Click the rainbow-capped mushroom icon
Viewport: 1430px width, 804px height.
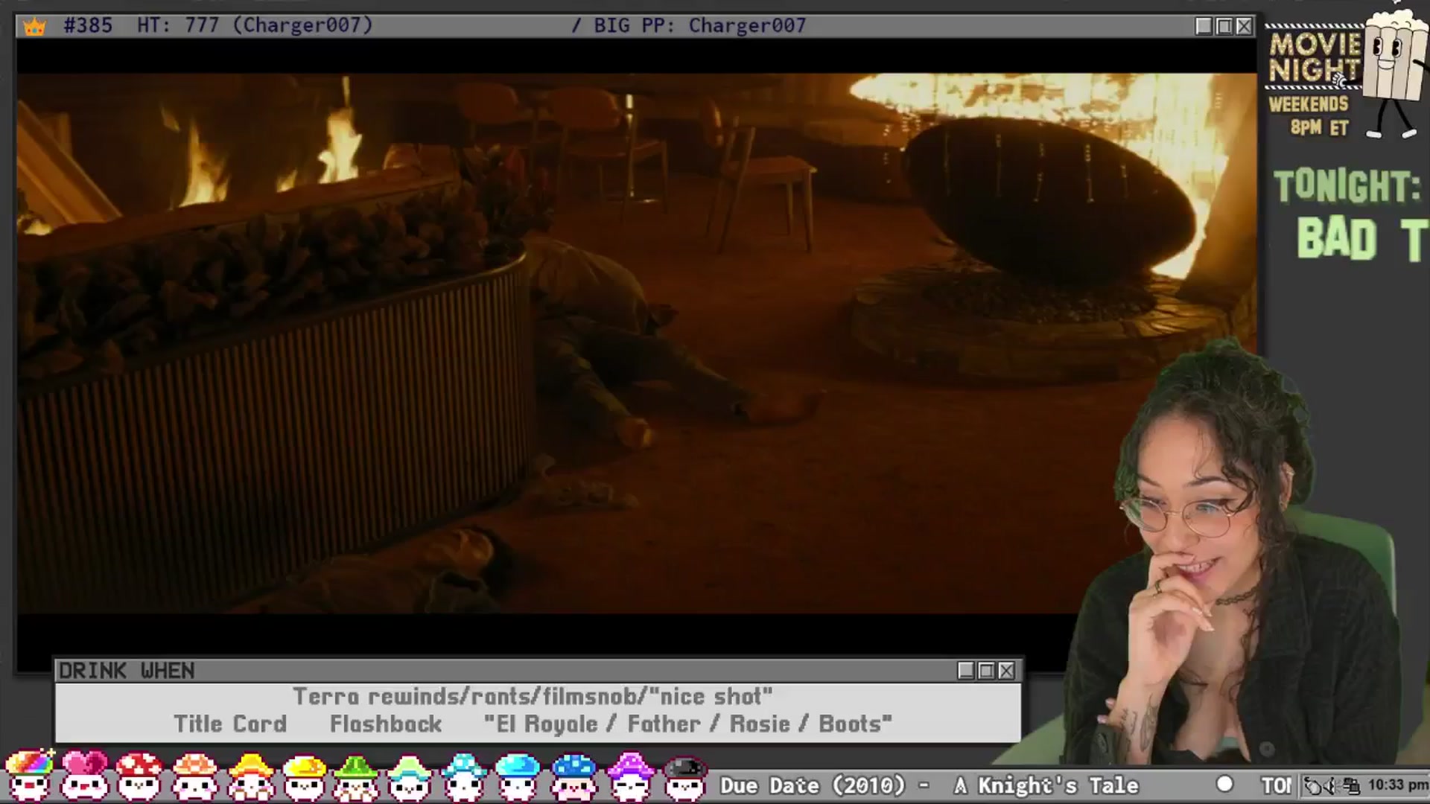point(30,776)
